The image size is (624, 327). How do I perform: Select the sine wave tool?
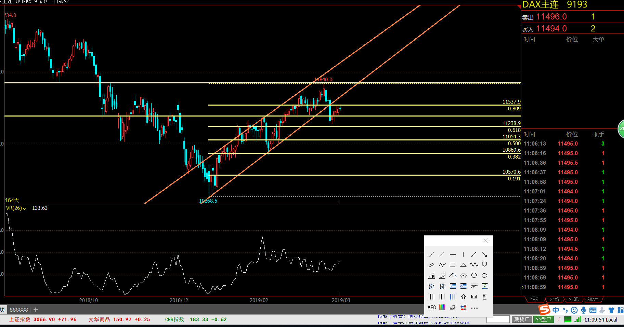click(x=474, y=265)
